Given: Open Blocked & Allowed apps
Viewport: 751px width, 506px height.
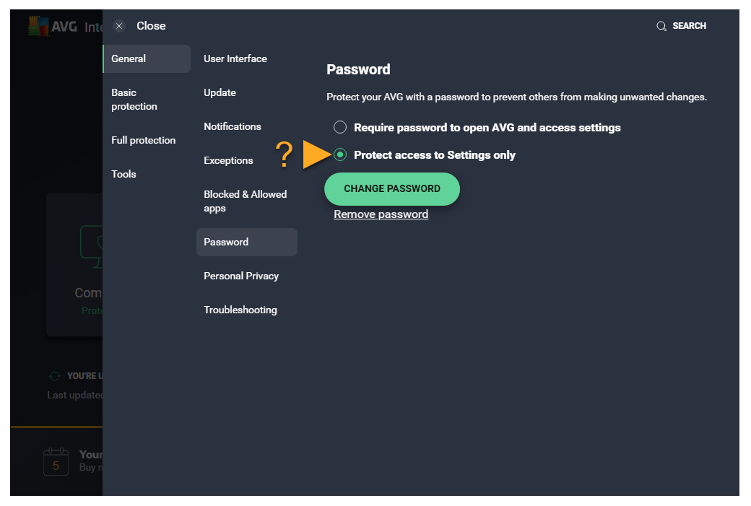Looking at the screenshot, I should click(246, 201).
